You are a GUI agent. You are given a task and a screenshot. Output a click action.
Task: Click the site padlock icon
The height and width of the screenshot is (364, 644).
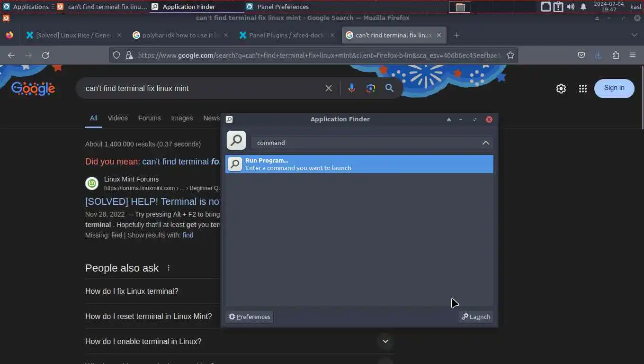point(129,55)
